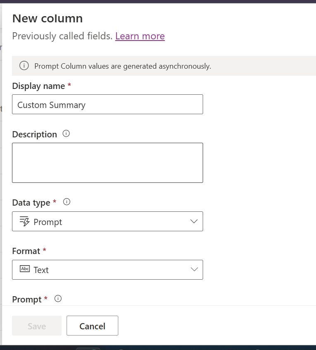Click the Abc text icon in the Format box

pyautogui.click(x=25, y=268)
